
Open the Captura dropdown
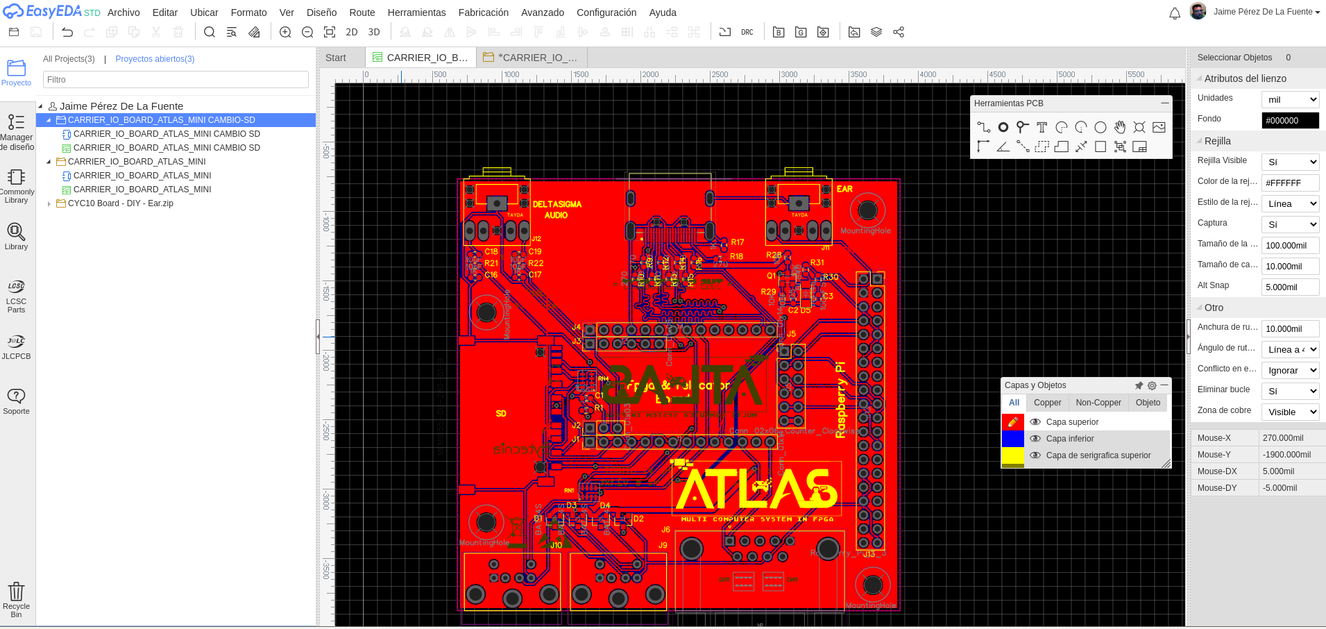tap(1290, 224)
